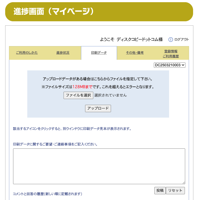Clear the form with the リセット button

click(175, 190)
